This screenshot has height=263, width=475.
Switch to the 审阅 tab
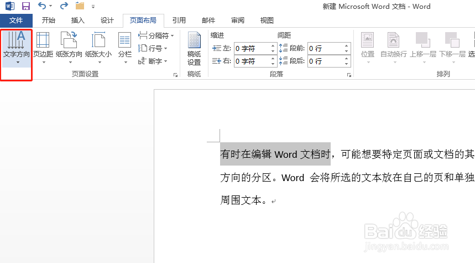click(238, 20)
